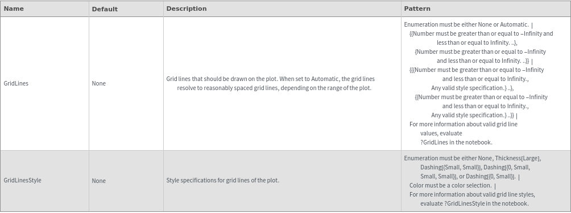This screenshot has height=213, width=571.
Task: Click the GridLines default value None
Action: point(99,83)
